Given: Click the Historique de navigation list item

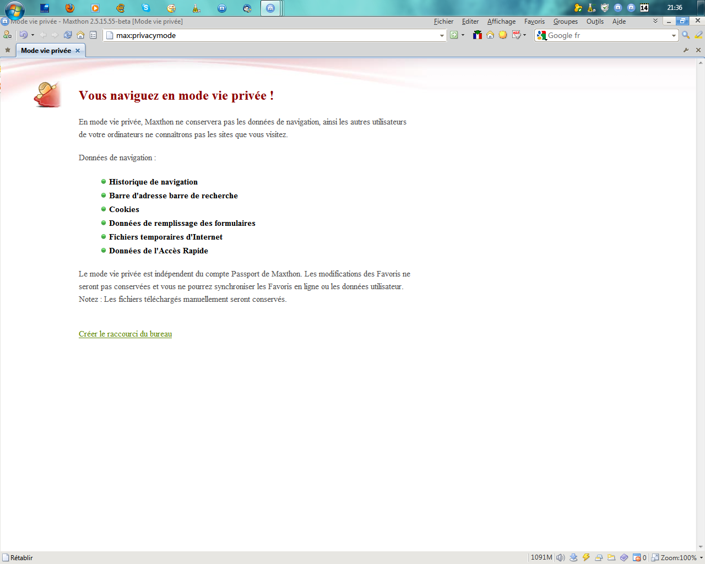Looking at the screenshot, I should coord(153,182).
